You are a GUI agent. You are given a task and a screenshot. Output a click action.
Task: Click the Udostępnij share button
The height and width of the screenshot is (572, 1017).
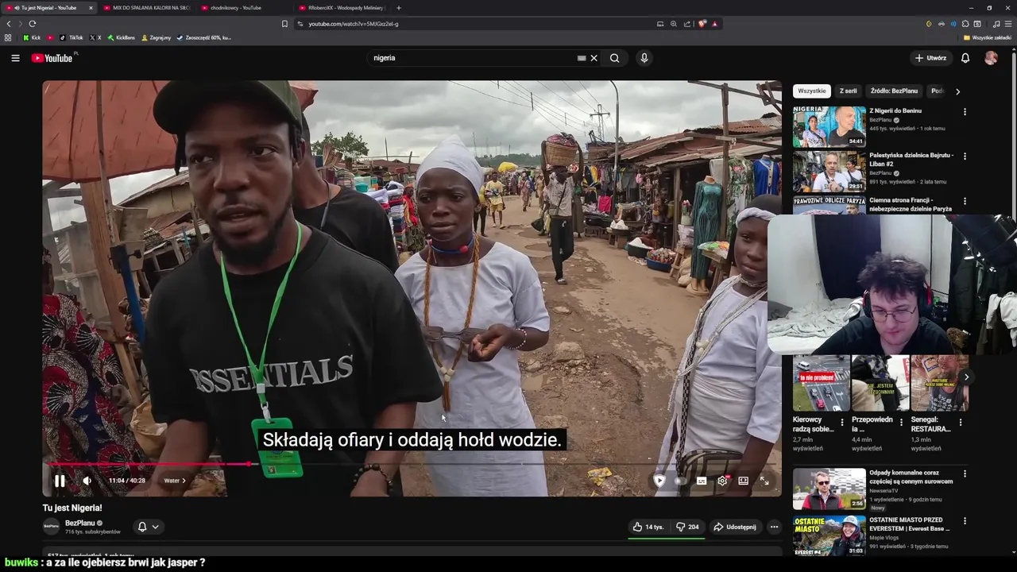735,527
